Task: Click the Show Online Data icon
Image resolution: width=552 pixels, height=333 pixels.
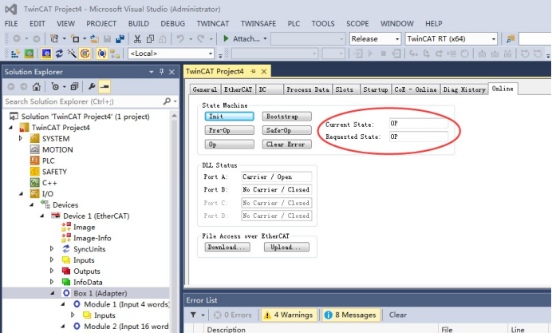Action: point(102,54)
